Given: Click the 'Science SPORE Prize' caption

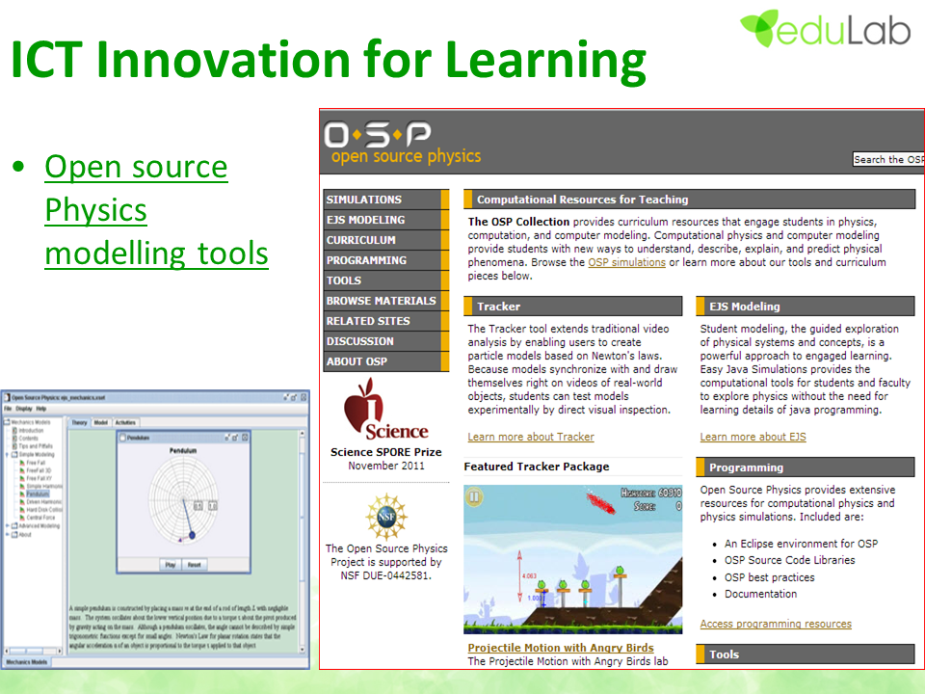Looking at the screenshot, I should (x=385, y=452).
